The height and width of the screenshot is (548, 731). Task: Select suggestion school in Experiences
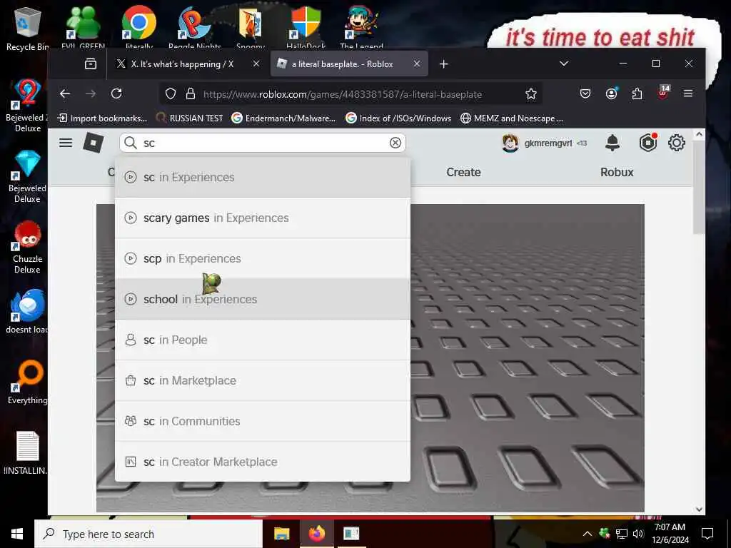pos(263,299)
